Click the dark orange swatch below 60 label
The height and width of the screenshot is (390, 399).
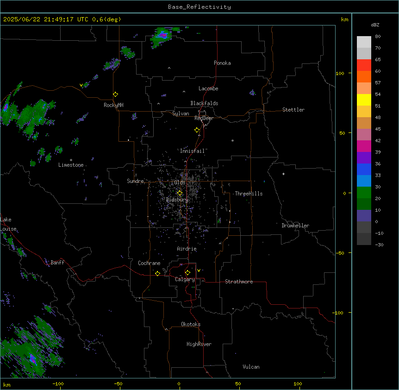364,76
